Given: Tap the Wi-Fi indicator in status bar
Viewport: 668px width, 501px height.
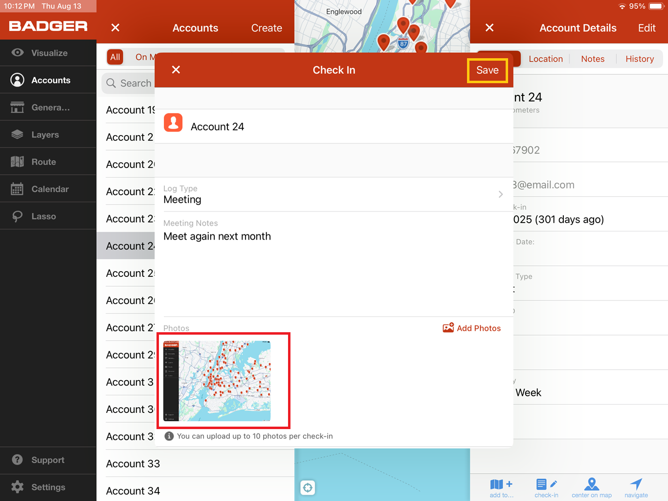Looking at the screenshot, I should point(622,6).
